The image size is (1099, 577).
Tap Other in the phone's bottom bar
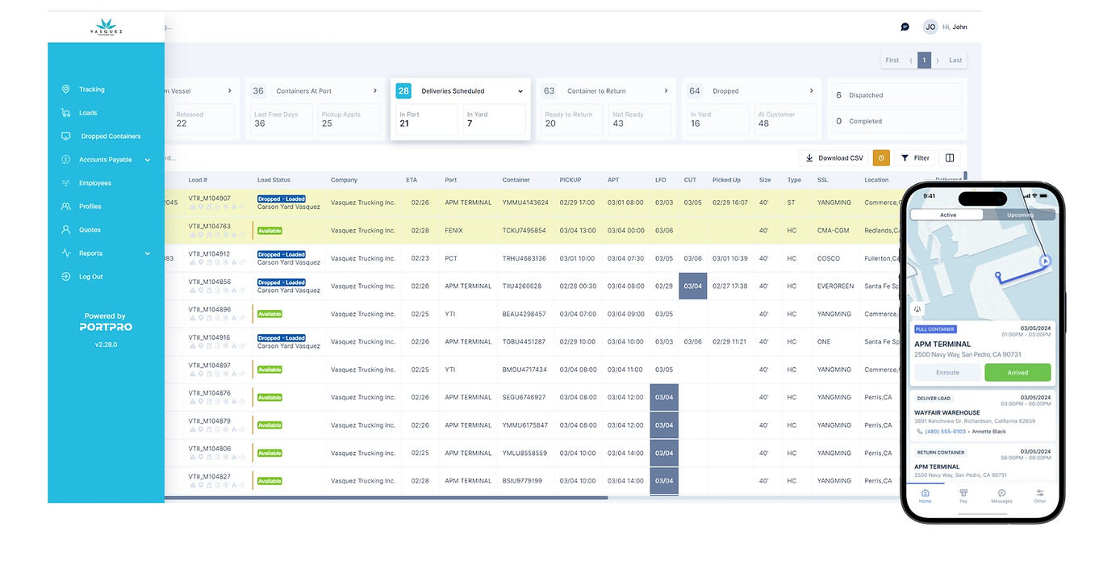(1040, 495)
